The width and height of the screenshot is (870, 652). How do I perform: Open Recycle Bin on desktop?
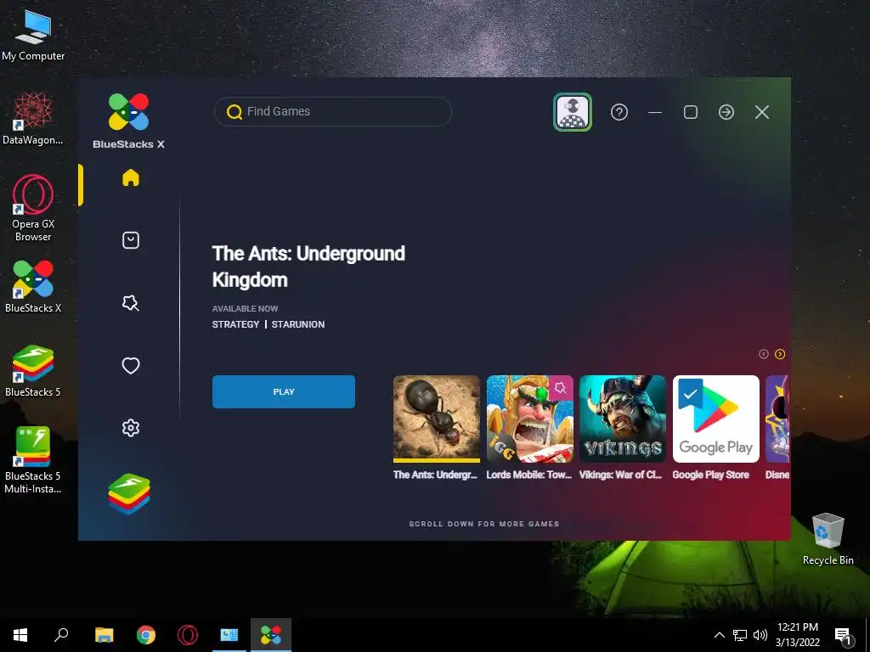(x=828, y=539)
